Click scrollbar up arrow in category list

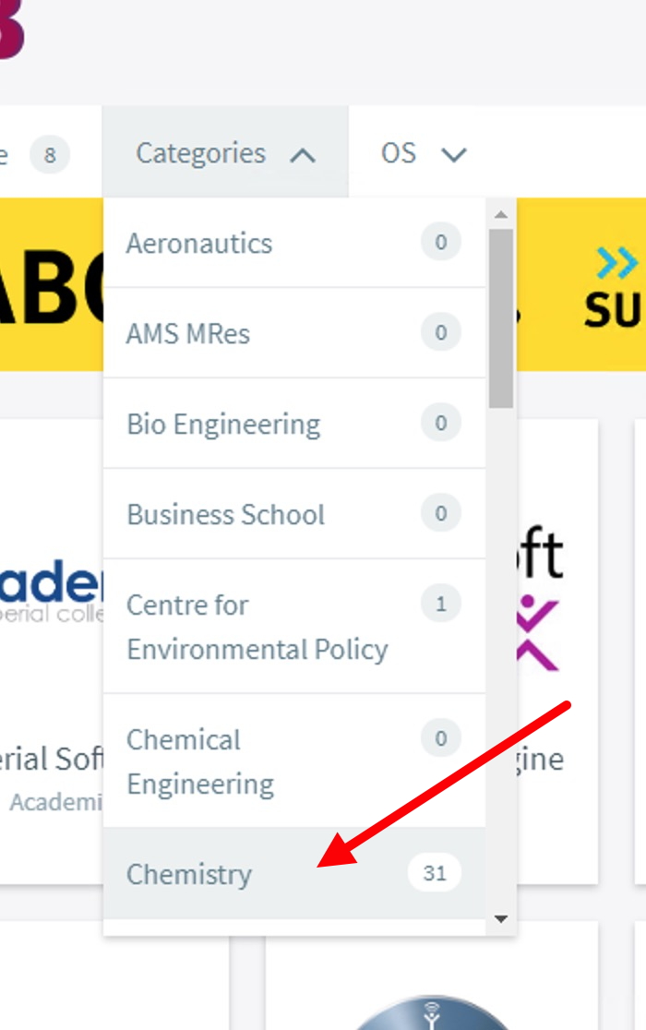pyautogui.click(x=501, y=216)
